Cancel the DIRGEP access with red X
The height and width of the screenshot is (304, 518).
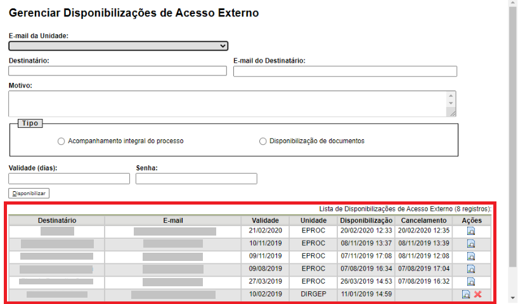click(x=477, y=294)
